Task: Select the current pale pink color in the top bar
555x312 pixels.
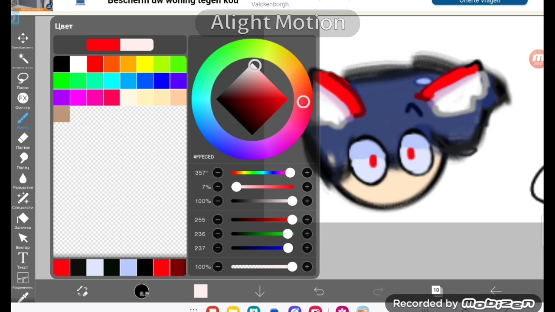Action: 137,45
